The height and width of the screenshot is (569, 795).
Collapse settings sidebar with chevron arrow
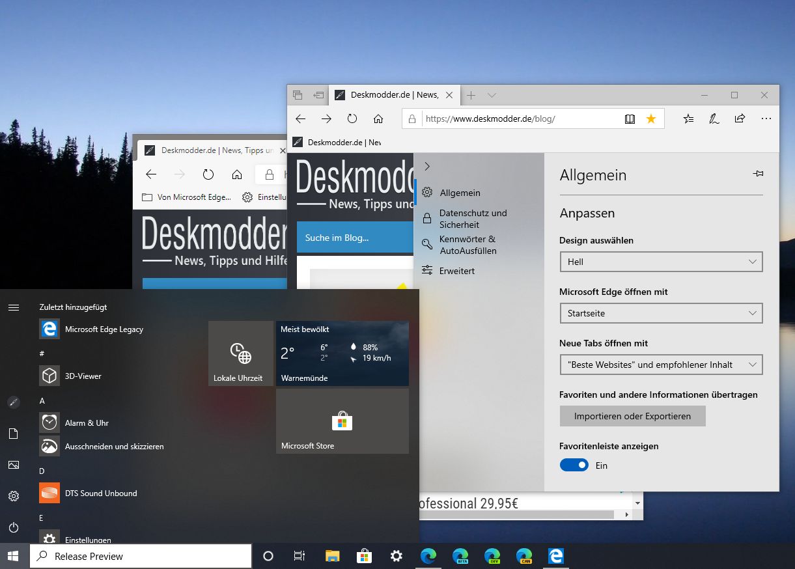(427, 166)
